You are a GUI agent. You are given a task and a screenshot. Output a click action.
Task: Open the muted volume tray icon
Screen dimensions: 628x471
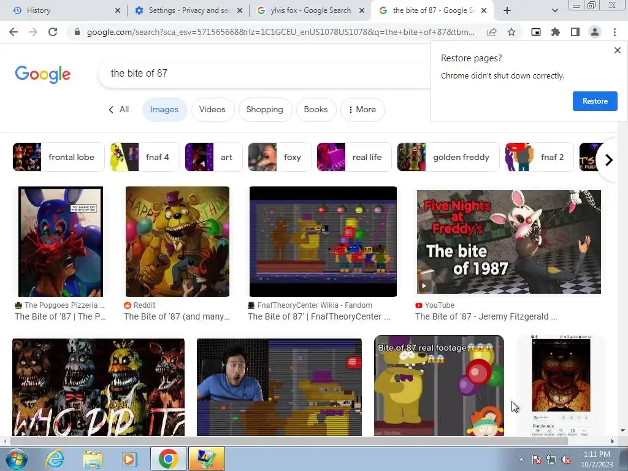(x=566, y=460)
